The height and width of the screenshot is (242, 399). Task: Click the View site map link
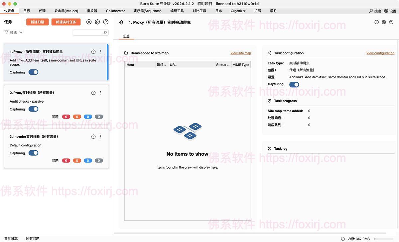[240, 53]
